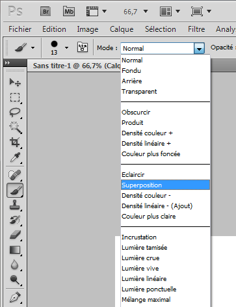Choose Couleur plus foncée blend mode
This screenshot has width=236, height=307.
point(166,153)
